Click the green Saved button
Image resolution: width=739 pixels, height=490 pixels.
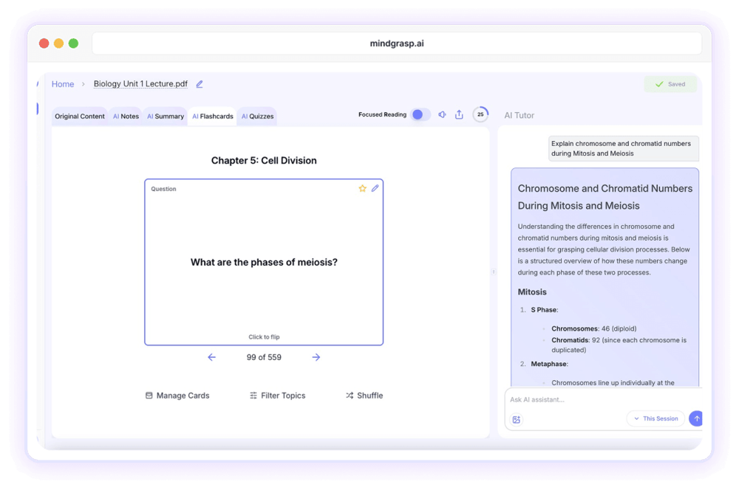(670, 84)
